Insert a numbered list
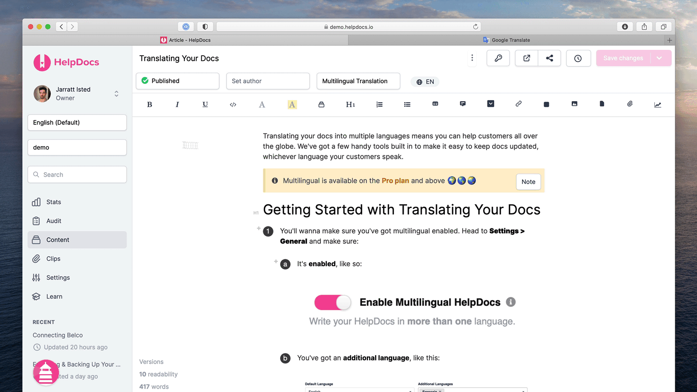 (x=379, y=105)
